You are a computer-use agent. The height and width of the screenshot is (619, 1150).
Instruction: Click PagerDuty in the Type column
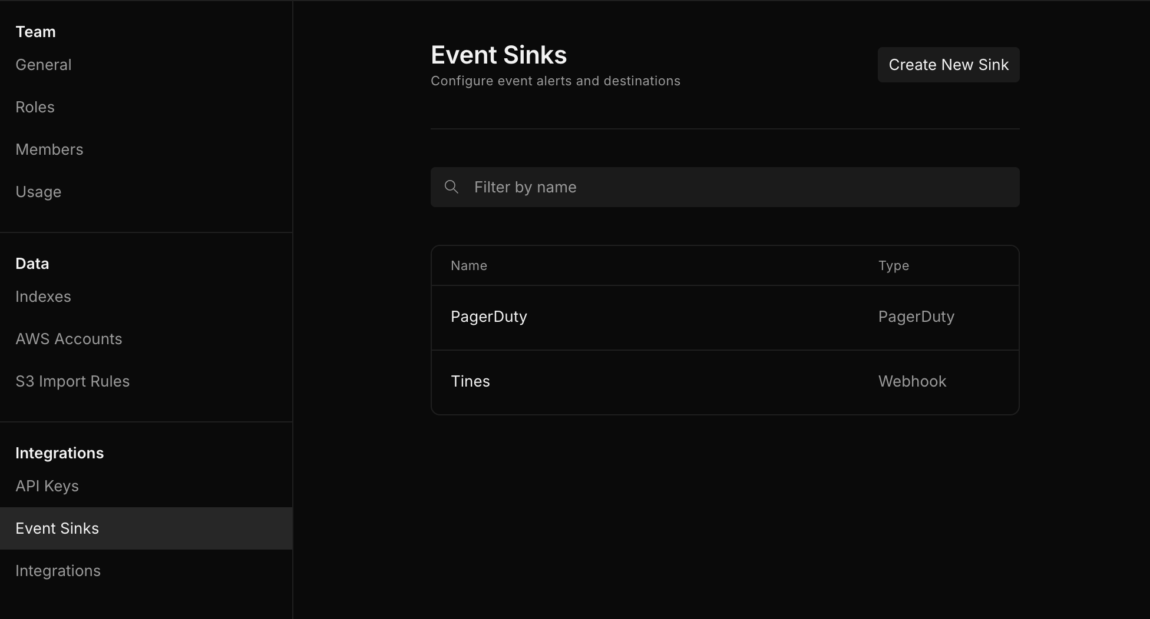point(916,317)
